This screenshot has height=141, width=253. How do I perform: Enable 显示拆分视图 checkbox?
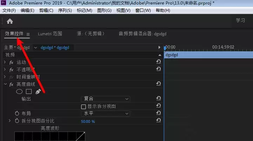coord(84,107)
